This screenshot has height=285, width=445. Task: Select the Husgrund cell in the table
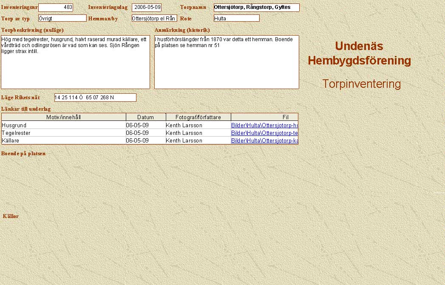64,125
